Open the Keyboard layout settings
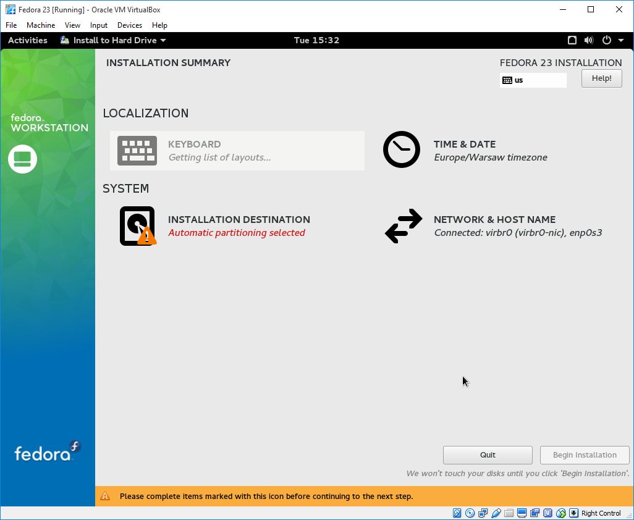This screenshot has width=634, height=520. click(237, 151)
